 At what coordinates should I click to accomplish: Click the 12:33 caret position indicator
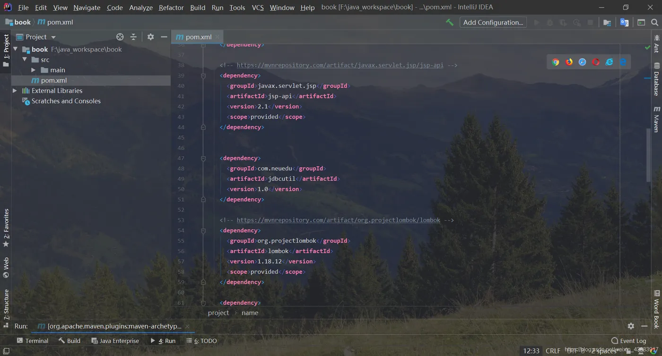531,351
